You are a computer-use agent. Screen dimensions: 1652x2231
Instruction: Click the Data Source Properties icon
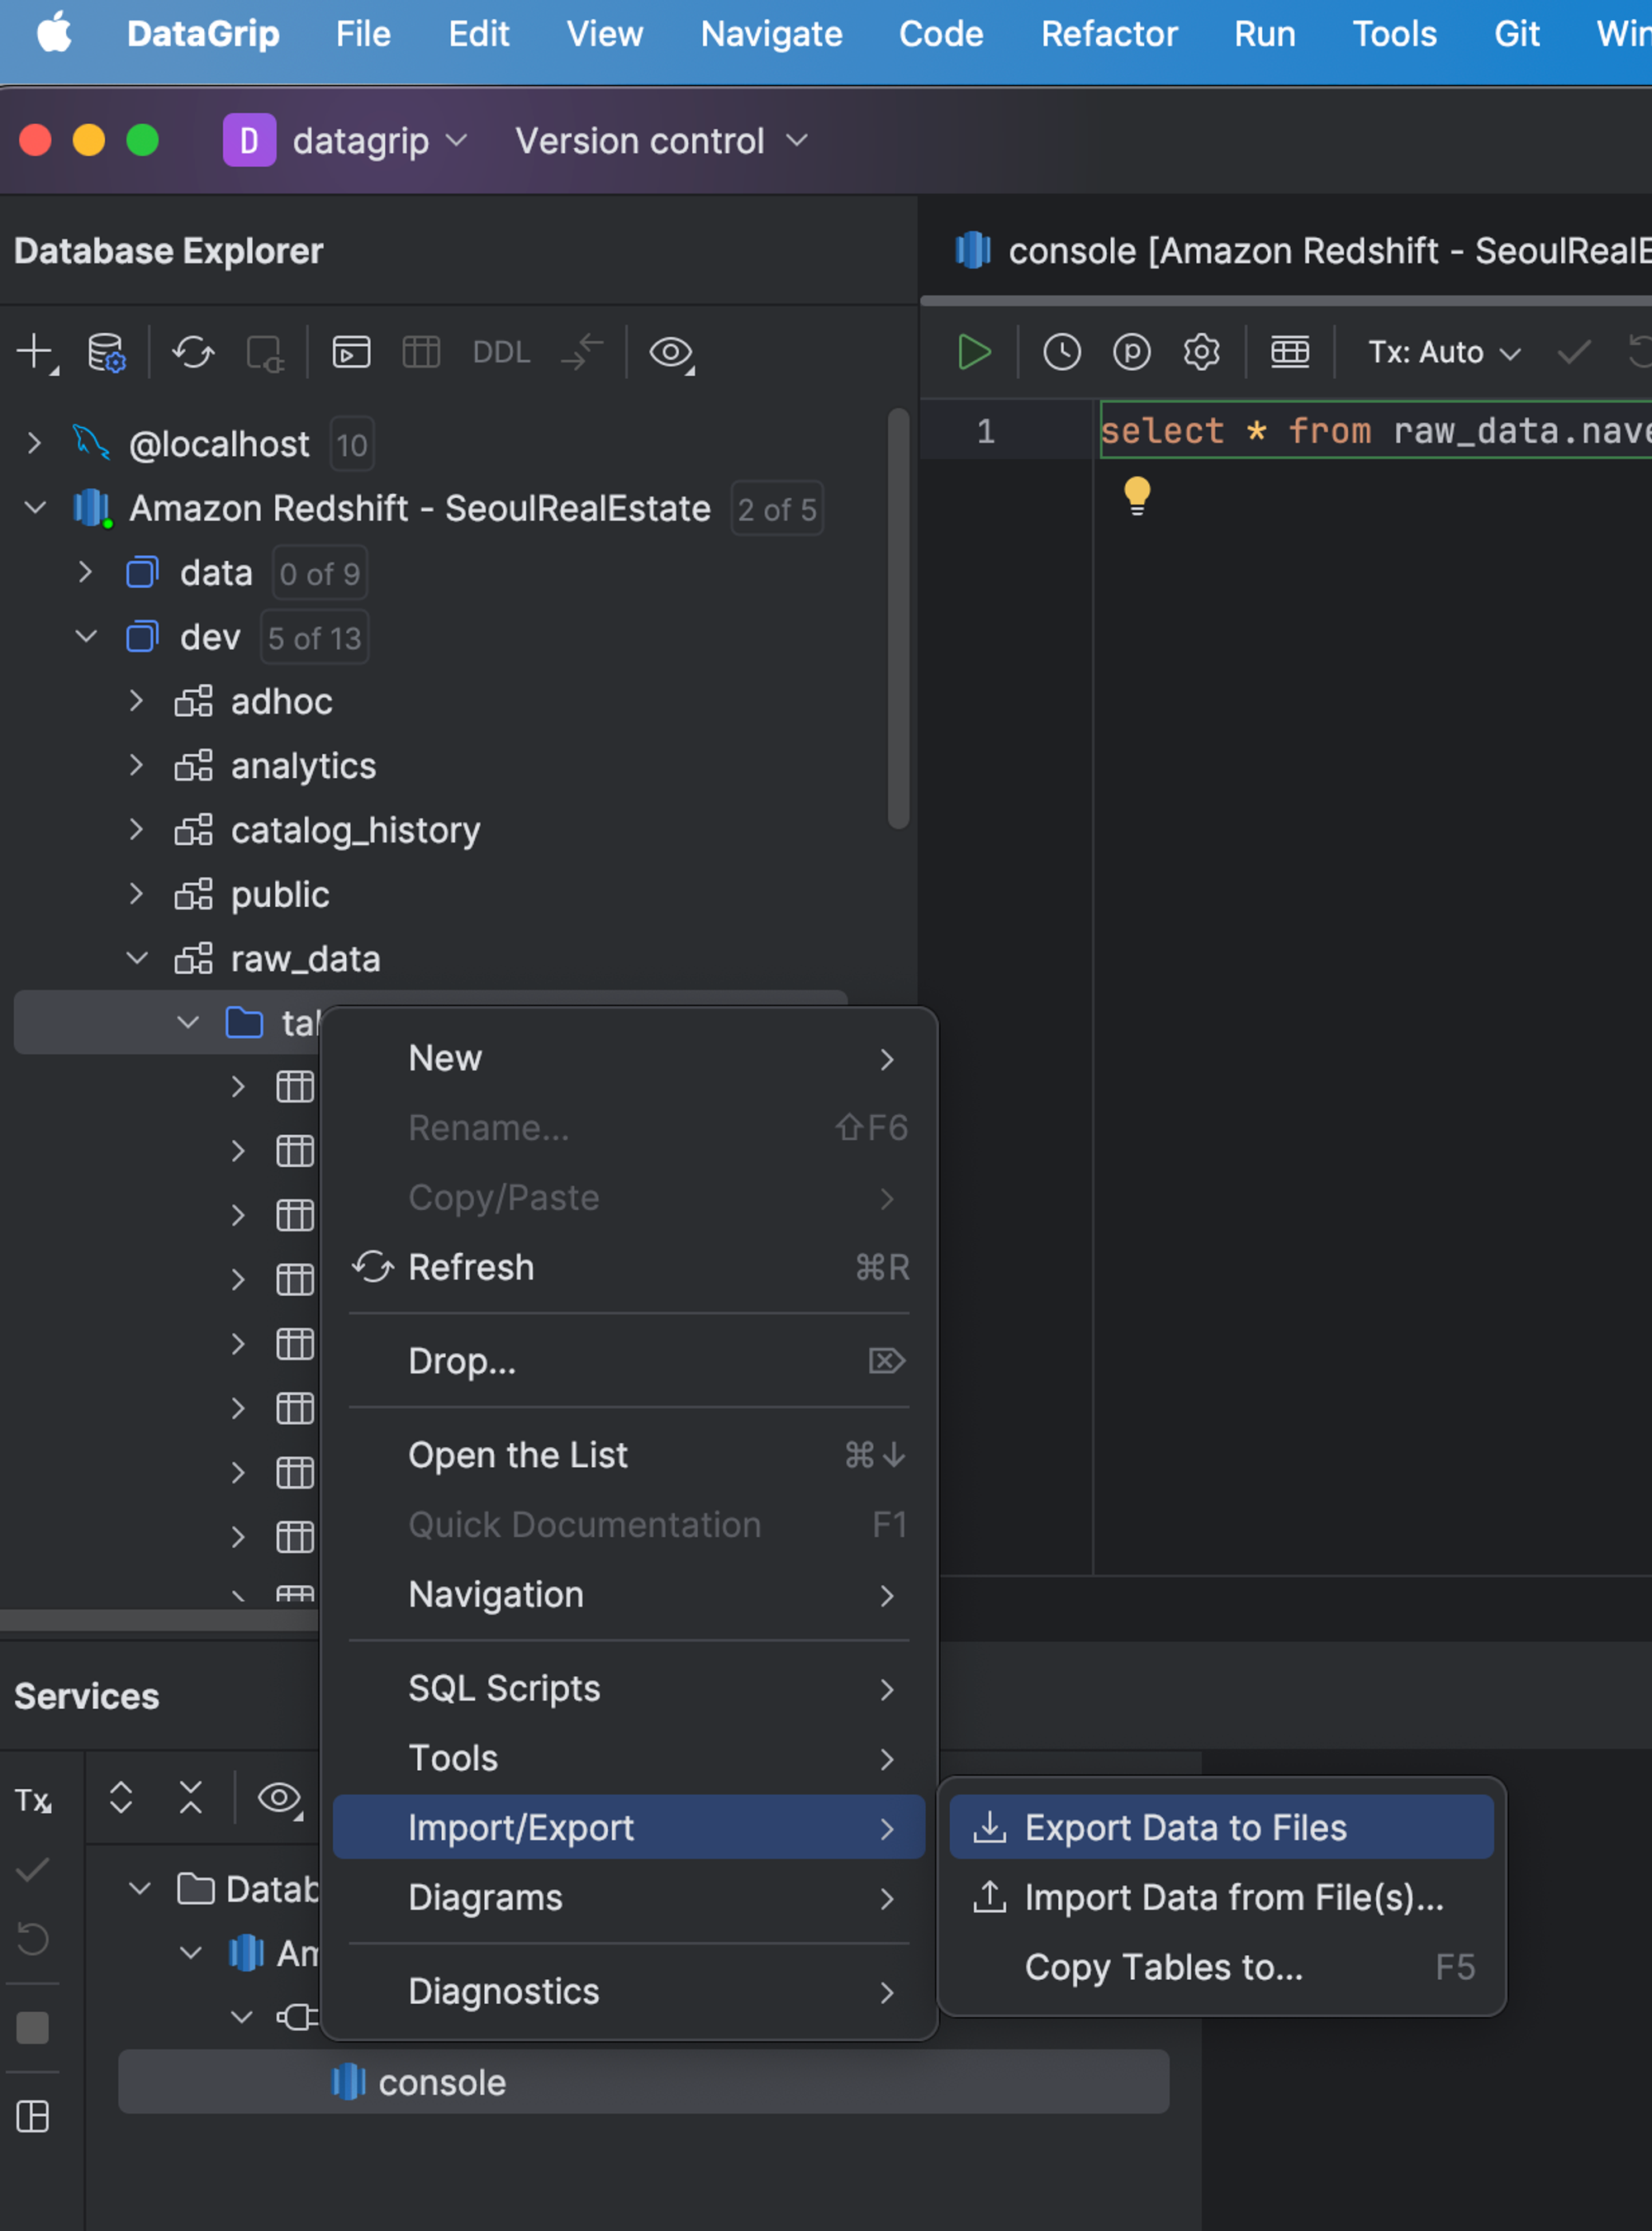point(105,352)
